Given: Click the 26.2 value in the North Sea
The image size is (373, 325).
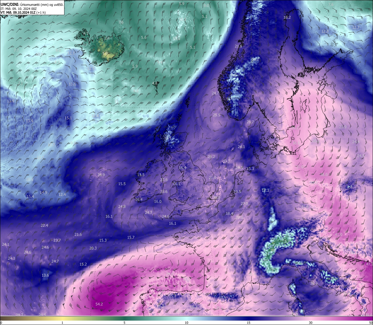Looking at the screenshot, I should click(x=211, y=157).
